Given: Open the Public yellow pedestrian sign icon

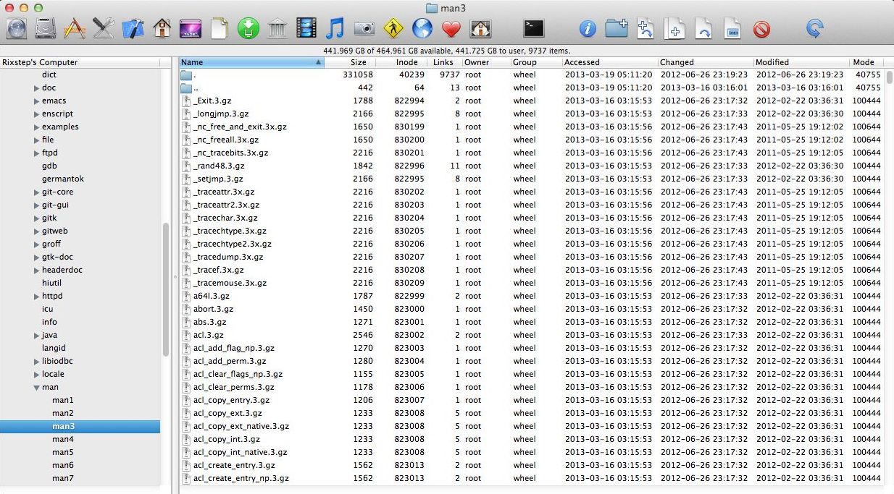Looking at the screenshot, I should pos(393,28).
